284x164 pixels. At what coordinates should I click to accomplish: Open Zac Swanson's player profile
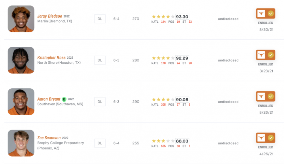49,138
